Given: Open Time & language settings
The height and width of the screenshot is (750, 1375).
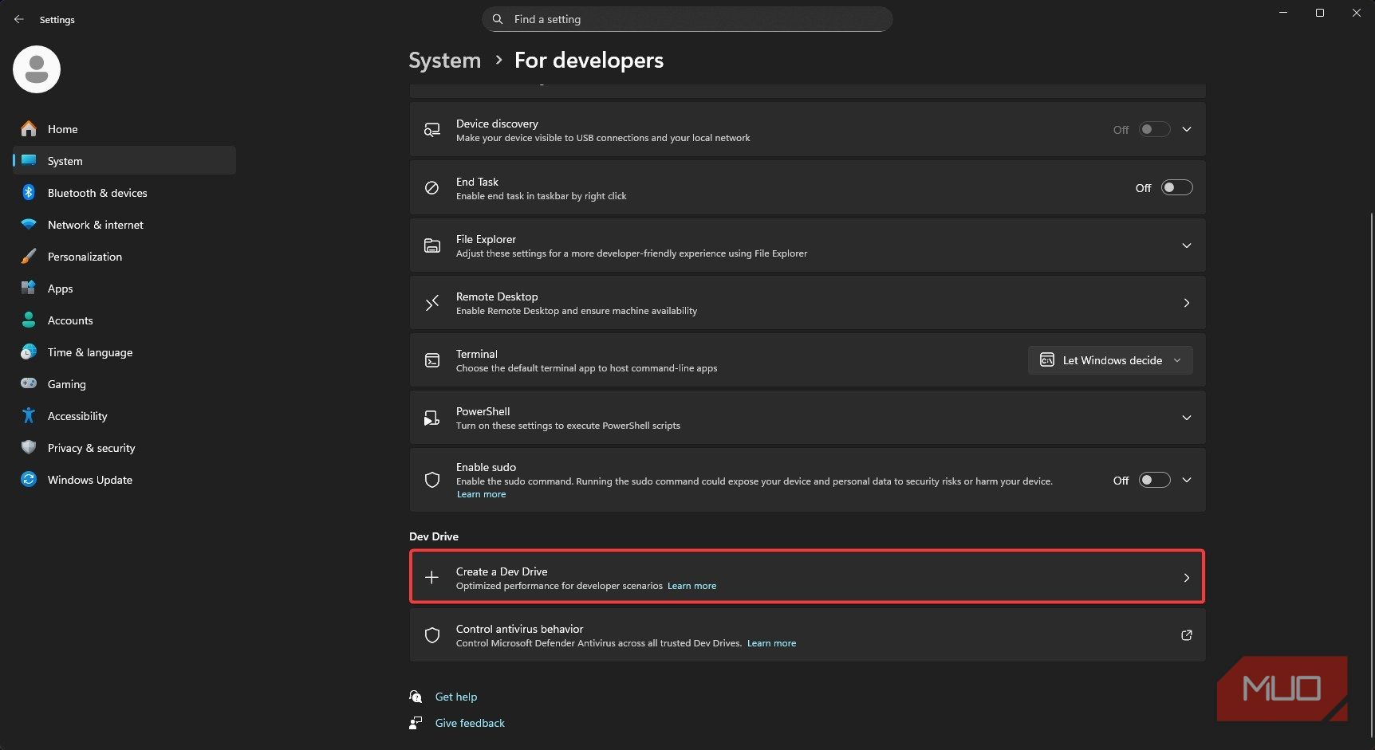Looking at the screenshot, I should click(x=124, y=351).
